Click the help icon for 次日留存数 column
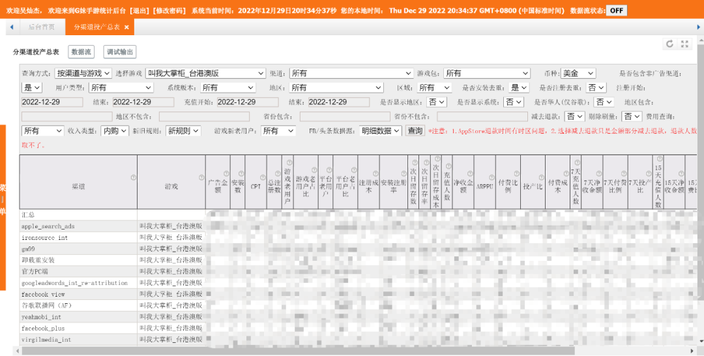 pos(415,162)
